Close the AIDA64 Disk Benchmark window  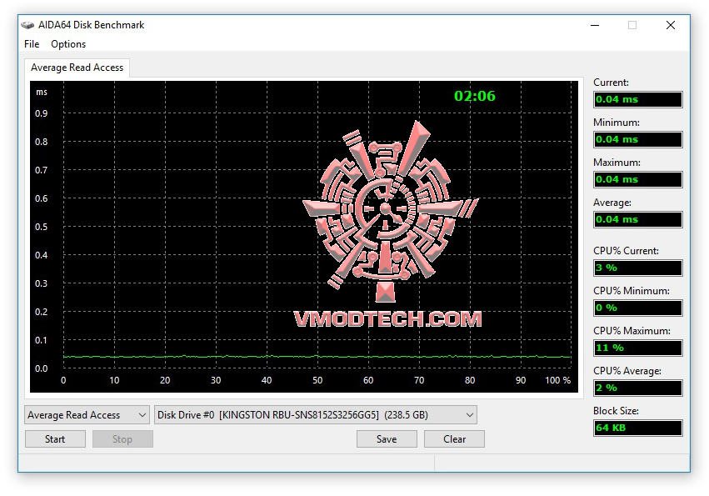coord(671,25)
